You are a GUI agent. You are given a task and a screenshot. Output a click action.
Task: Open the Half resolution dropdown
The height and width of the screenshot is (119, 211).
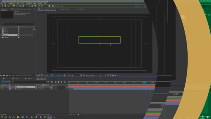[75, 75]
